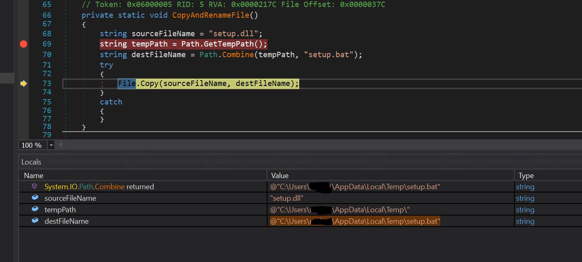582x262 pixels.
Task: Click the highlighted destFileName value cell
Action: [x=355, y=221]
